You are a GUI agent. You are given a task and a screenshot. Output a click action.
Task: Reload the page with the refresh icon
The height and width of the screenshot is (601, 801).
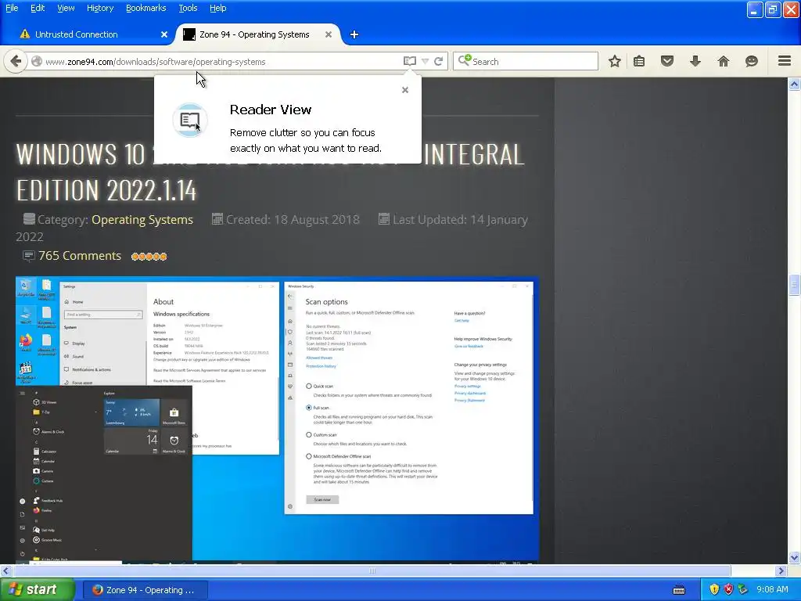coord(438,61)
